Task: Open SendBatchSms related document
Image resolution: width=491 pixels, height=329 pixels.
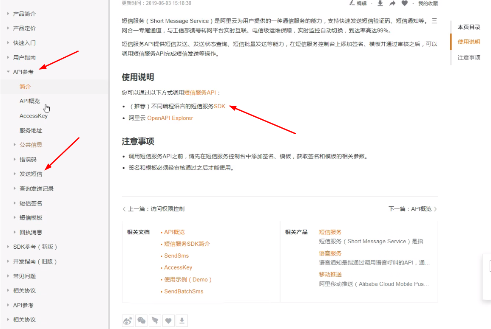Action: pos(184,291)
